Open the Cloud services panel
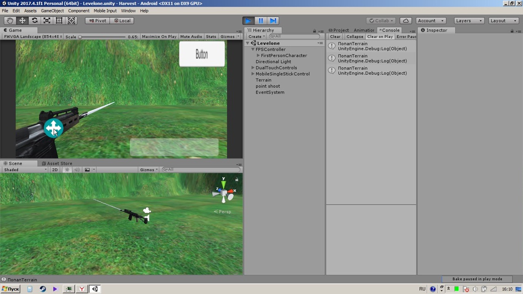523x294 pixels. point(405,20)
